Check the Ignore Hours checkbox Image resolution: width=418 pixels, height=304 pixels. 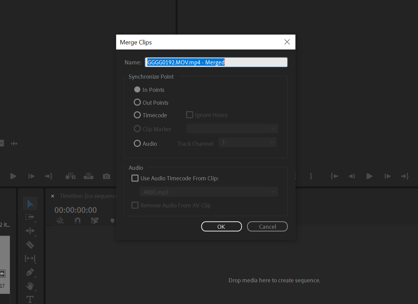(x=189, y=115)
